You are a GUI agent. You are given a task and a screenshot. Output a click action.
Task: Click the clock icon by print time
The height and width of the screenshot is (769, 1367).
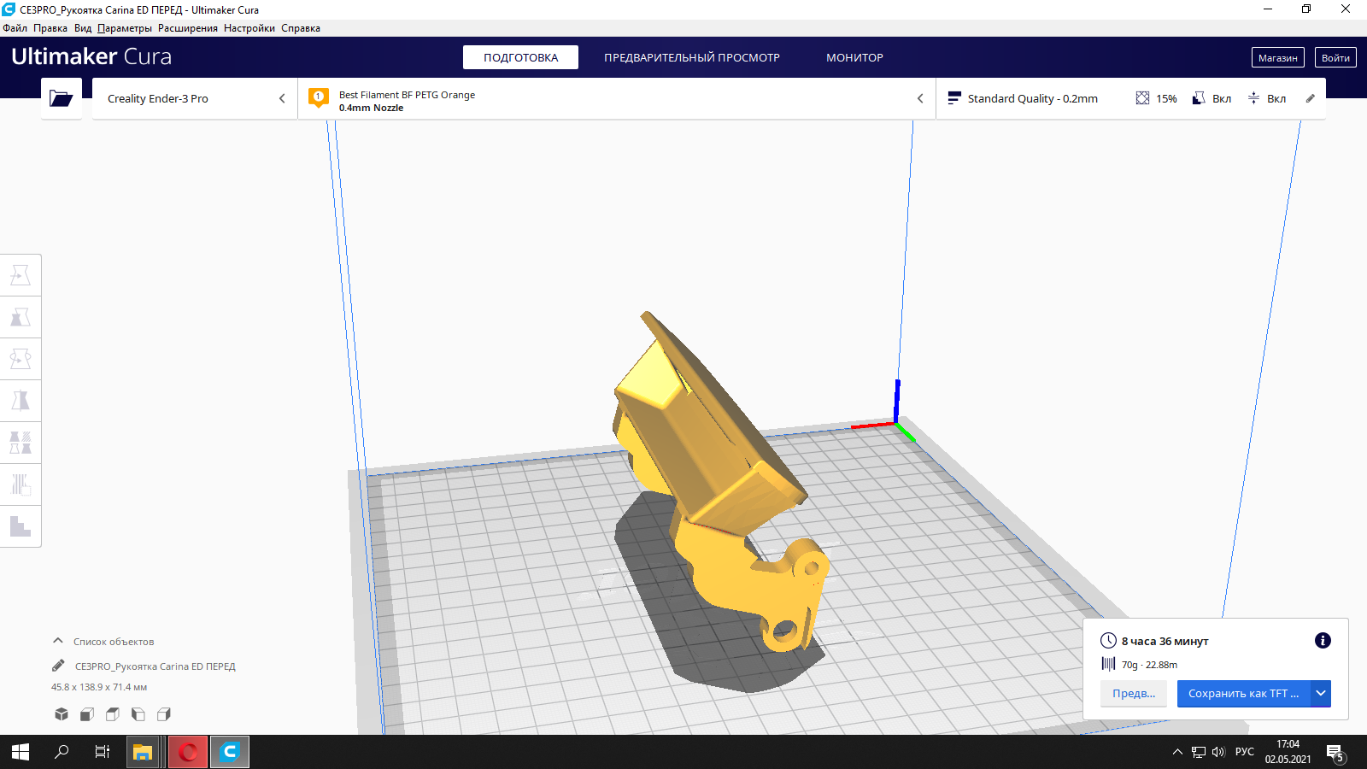[1108, 641]
